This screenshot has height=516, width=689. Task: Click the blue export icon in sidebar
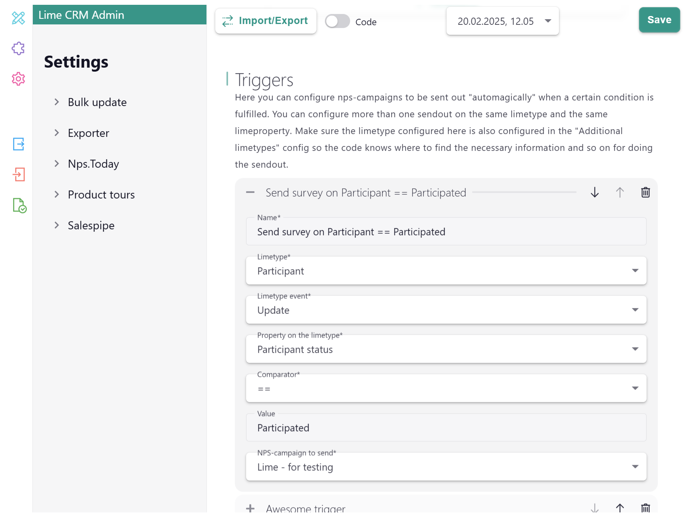(18, 145)
